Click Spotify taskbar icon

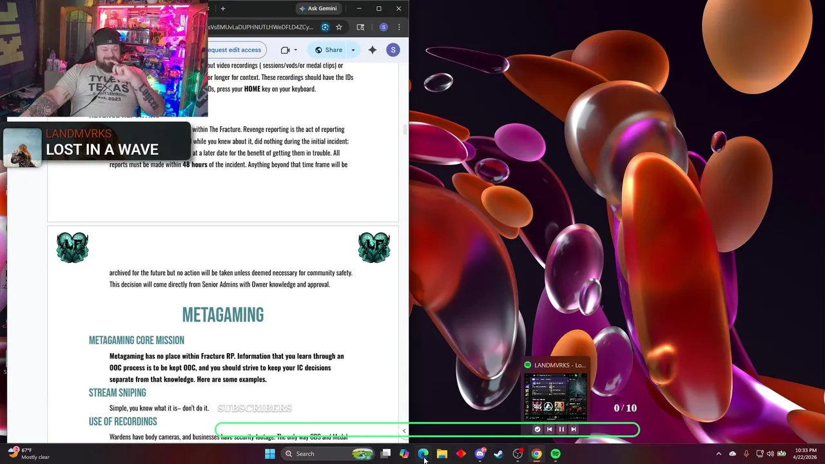pos(556,454)
